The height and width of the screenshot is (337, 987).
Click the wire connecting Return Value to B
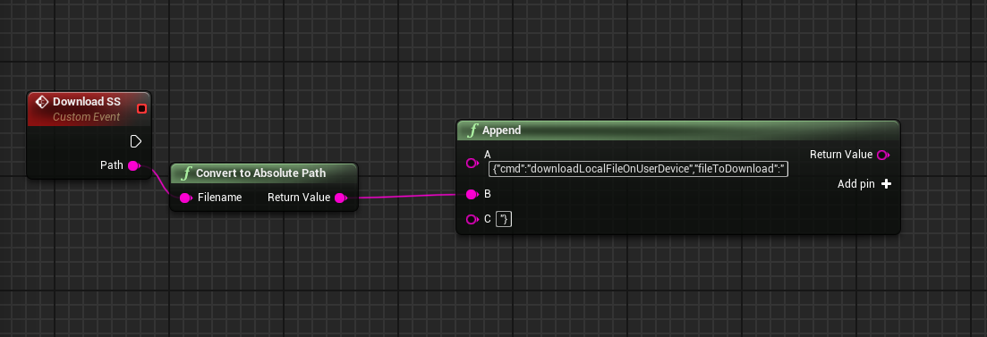406,196
